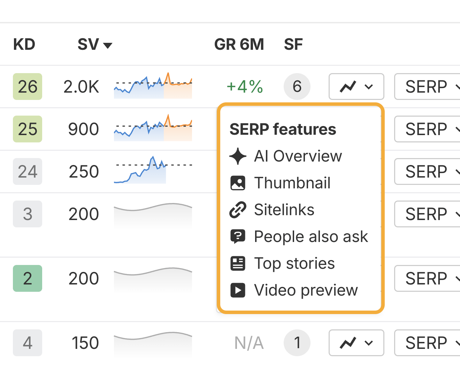Select the SF count bubble showing 6
The image size is (460, 383).
point(297,87)
